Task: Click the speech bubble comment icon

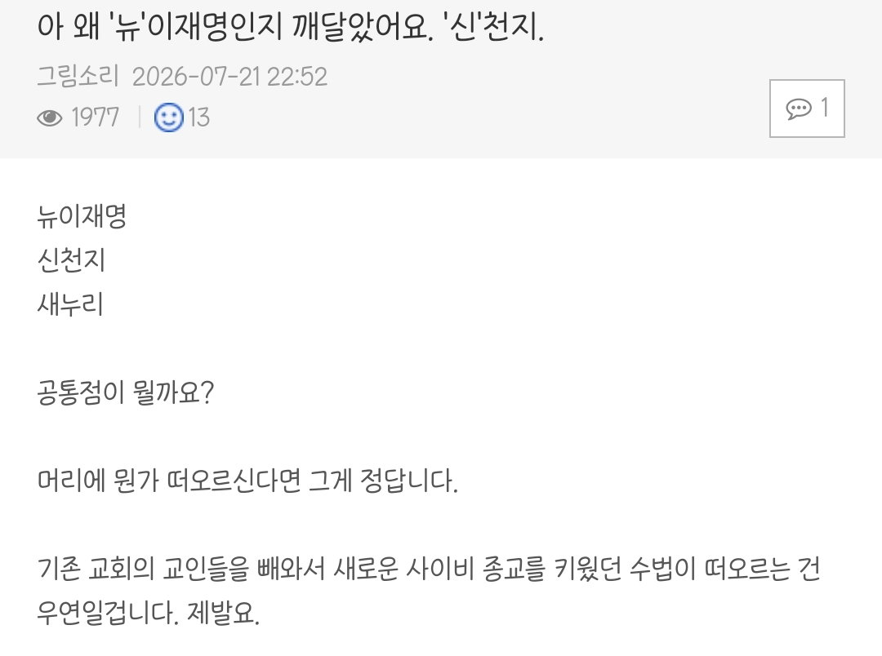Action: [x=798, y=109]
